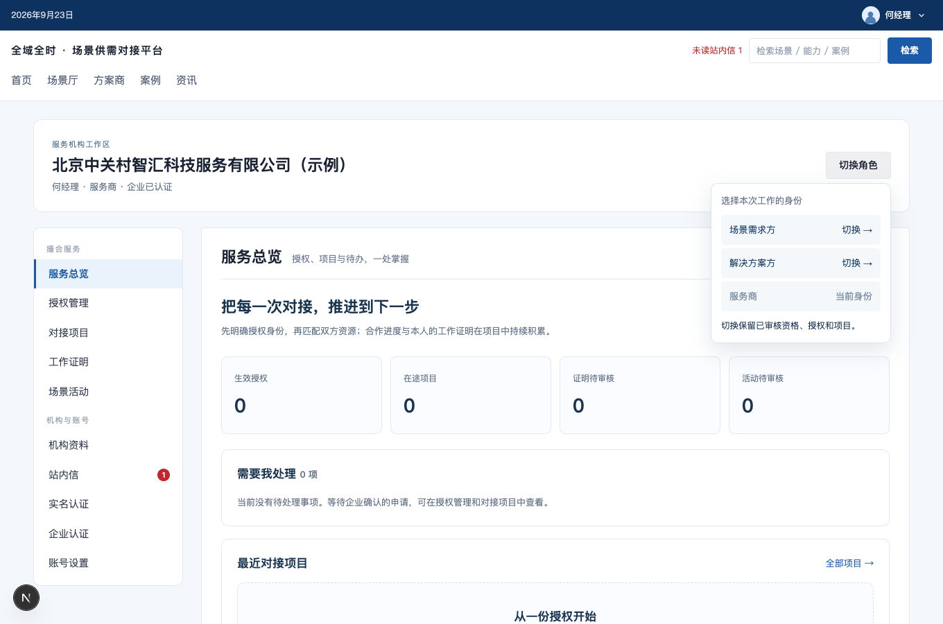Screen dimensions: 943x624
Task: Toggle the 切换角色 role switcher button
Action: (858, 165)
